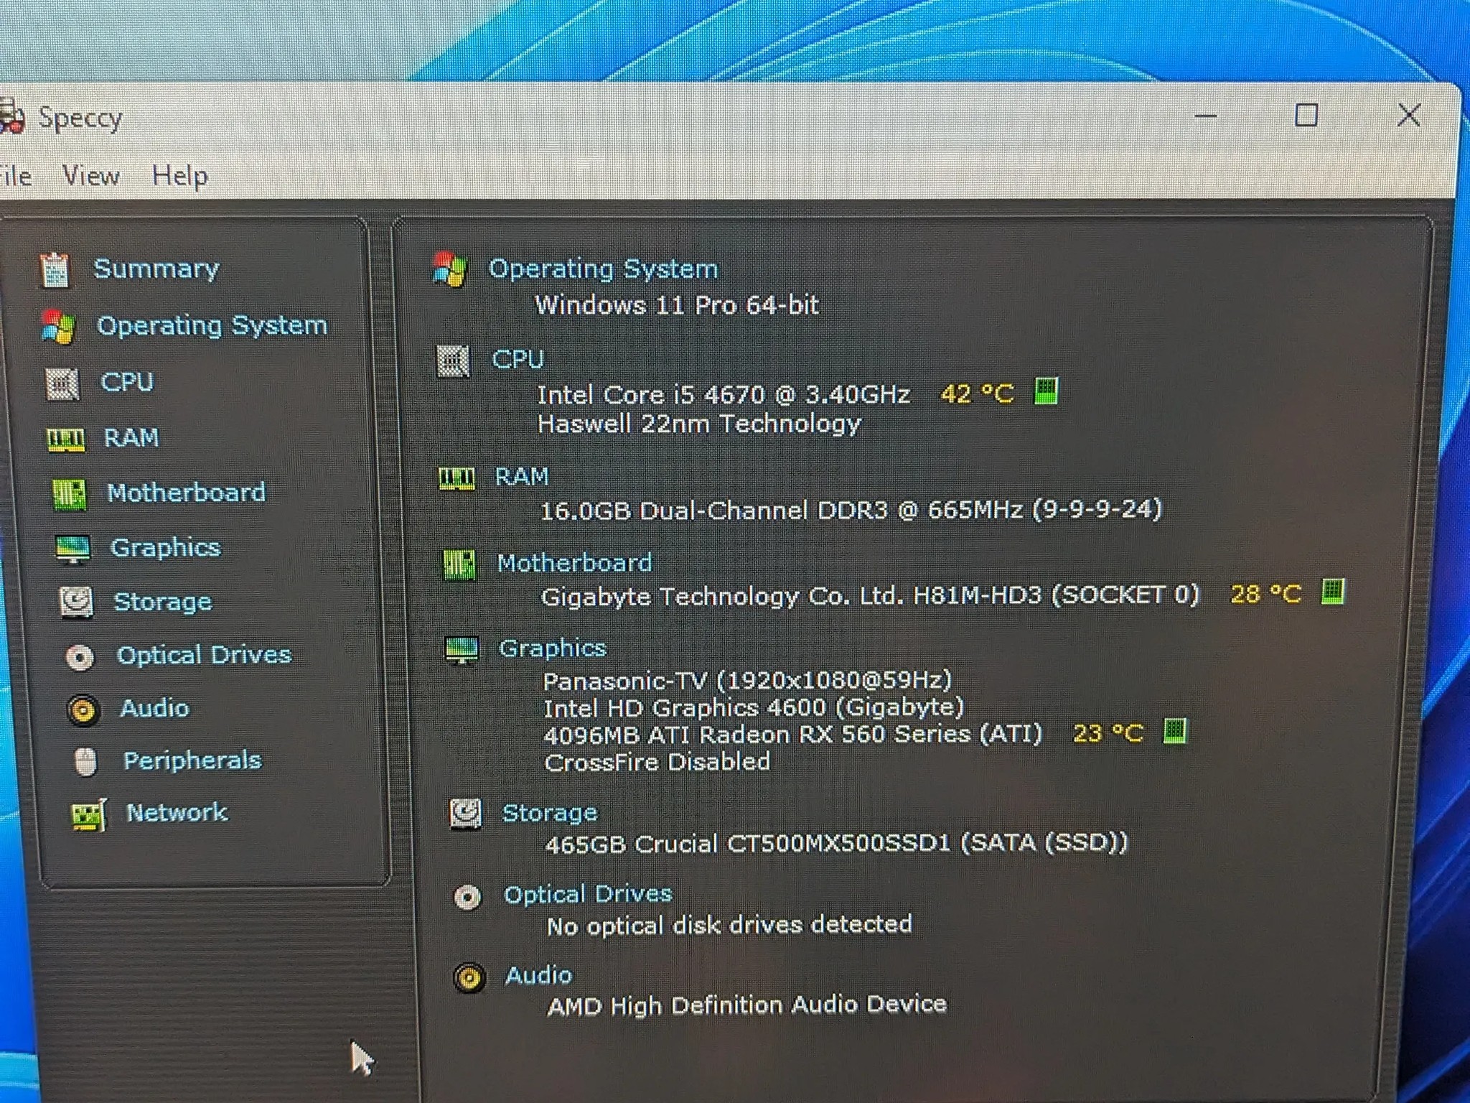The height and width of the screenshot is (1103, 1470).
Task: Open the Help menu
Action: tap(180, 176)
